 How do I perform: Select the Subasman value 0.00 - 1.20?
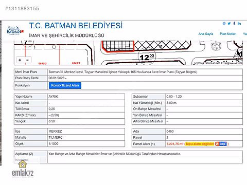coord(174,97)
